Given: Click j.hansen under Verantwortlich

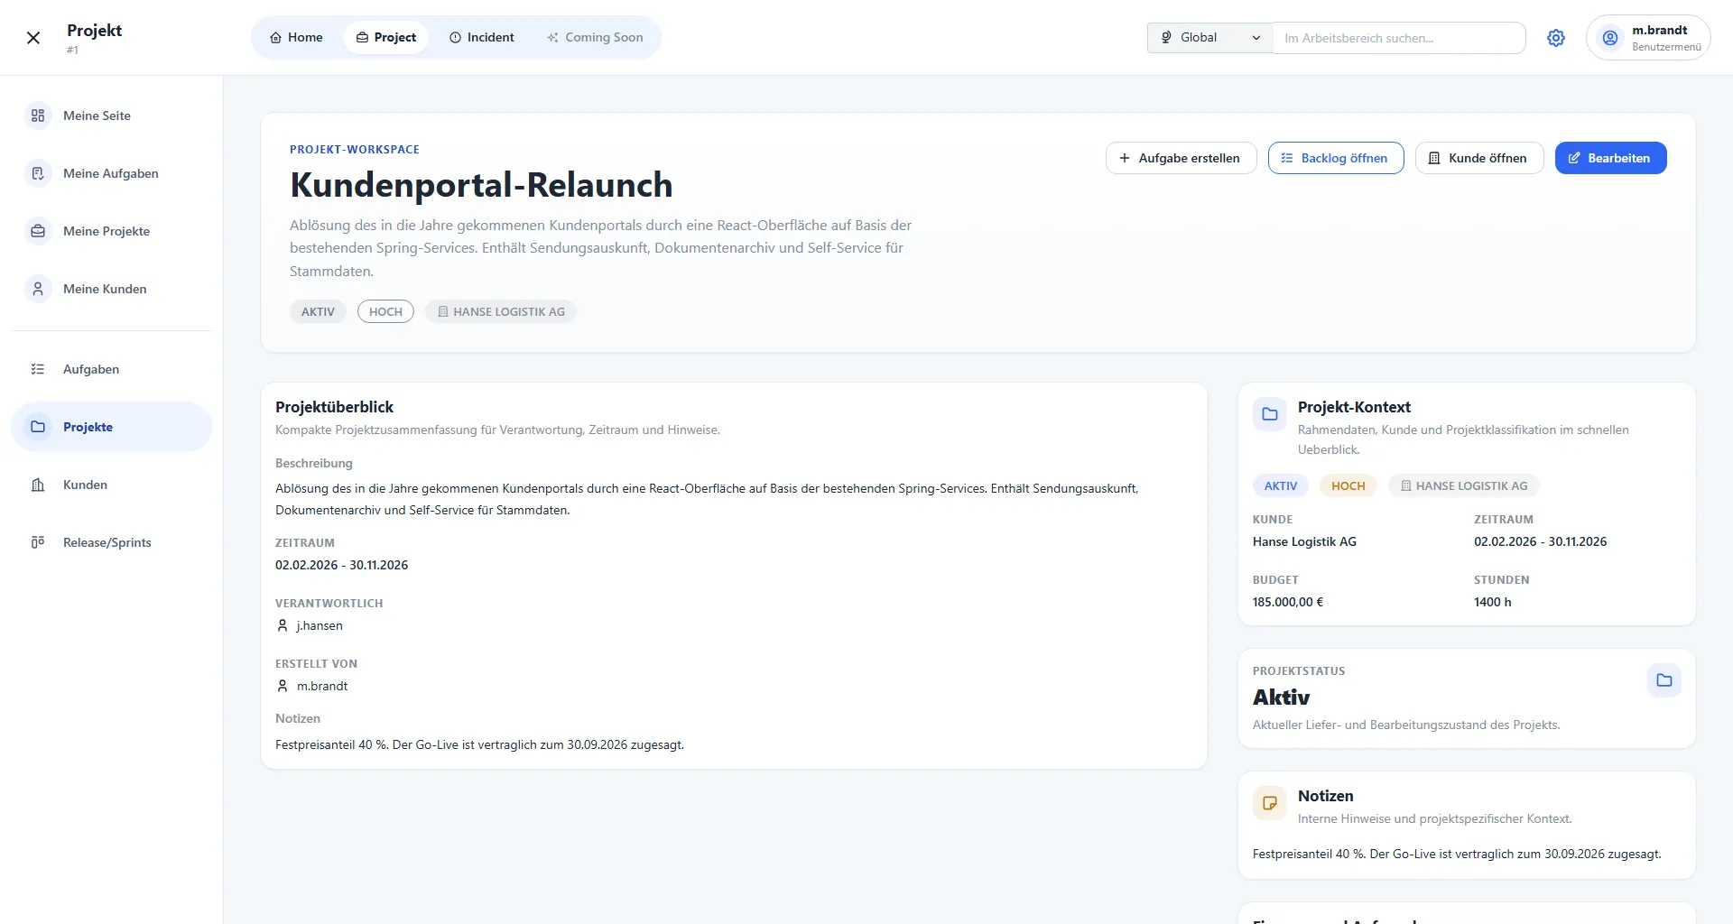Looking at the screenshot, I should tap(320, 625).
